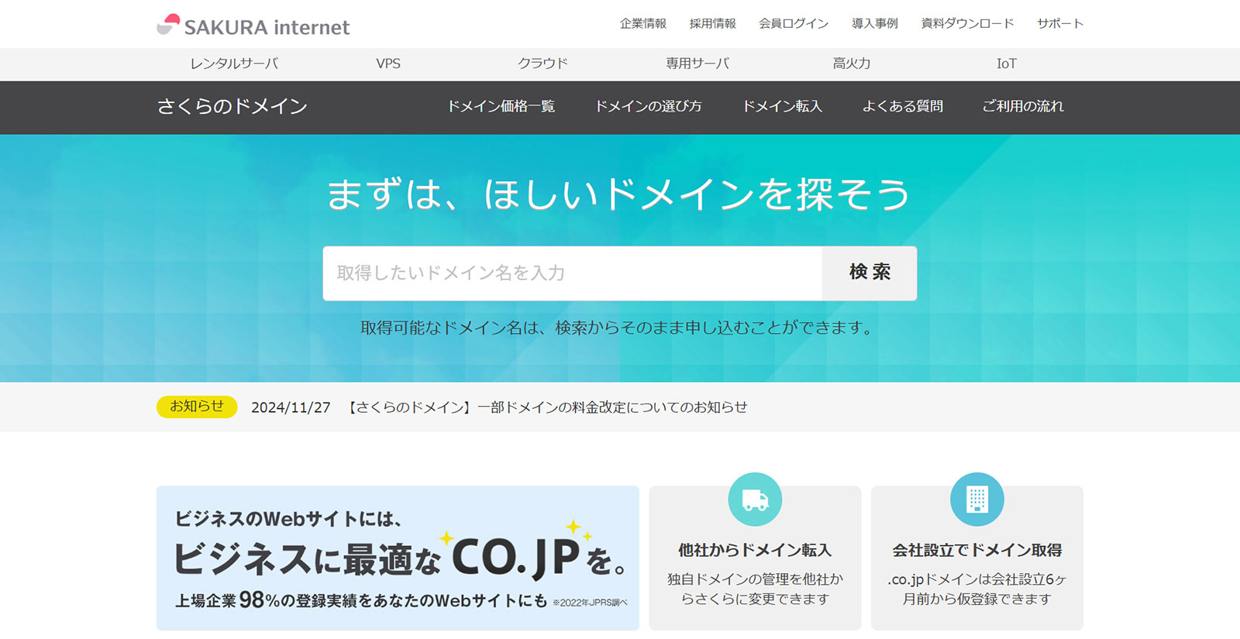Open 企業情報 in the top menu
Image resolution: width=1240 pixels, height=639 pixels.
click(643, 23)
